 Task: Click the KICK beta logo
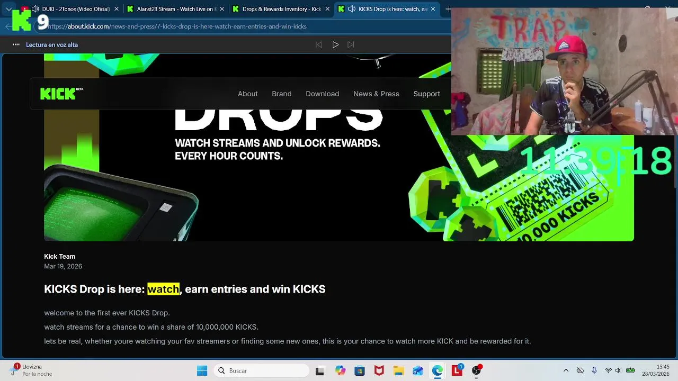pyautogui.click(x=62, y=94)
